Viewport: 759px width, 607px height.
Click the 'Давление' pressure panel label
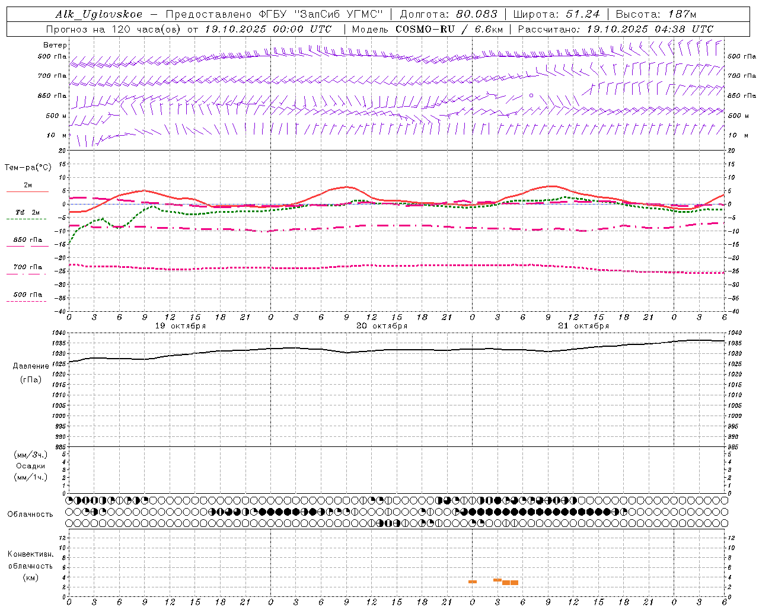coord(30,366)
